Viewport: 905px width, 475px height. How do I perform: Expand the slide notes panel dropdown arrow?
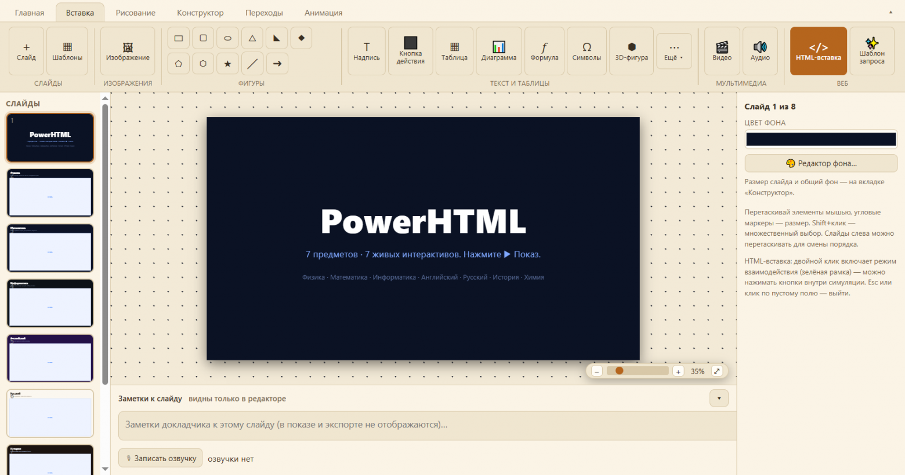719,399
